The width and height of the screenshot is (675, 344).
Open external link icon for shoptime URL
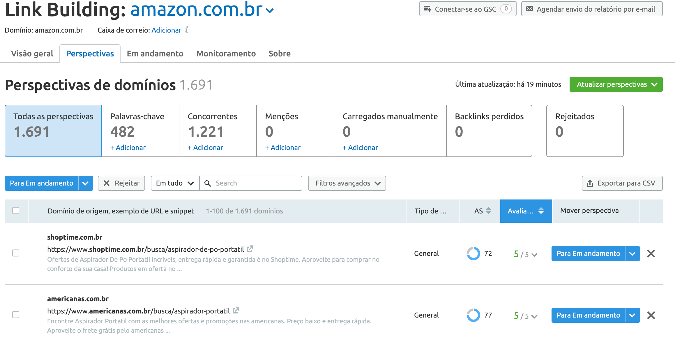(x=250, y=249)
